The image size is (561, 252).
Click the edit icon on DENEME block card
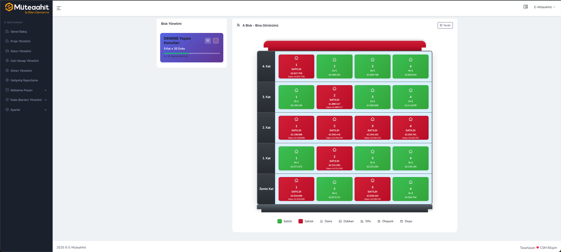coord(208,41)
